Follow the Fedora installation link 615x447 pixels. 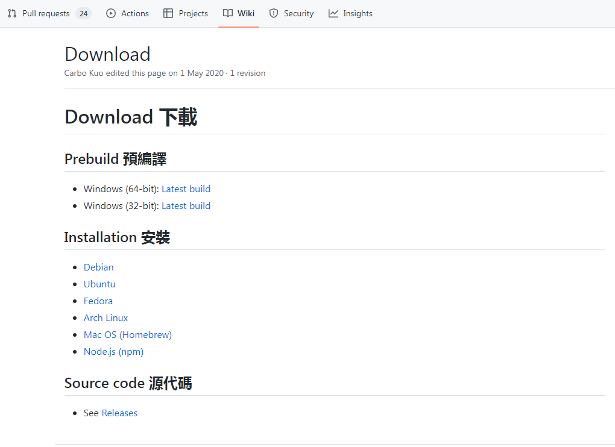(x=98, y=301)
